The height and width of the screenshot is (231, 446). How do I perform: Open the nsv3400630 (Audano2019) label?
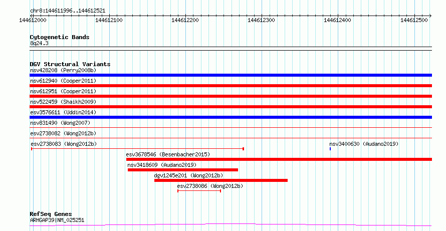(364, 144)
